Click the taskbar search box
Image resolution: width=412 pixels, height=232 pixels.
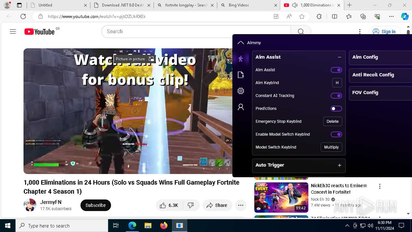62,226
